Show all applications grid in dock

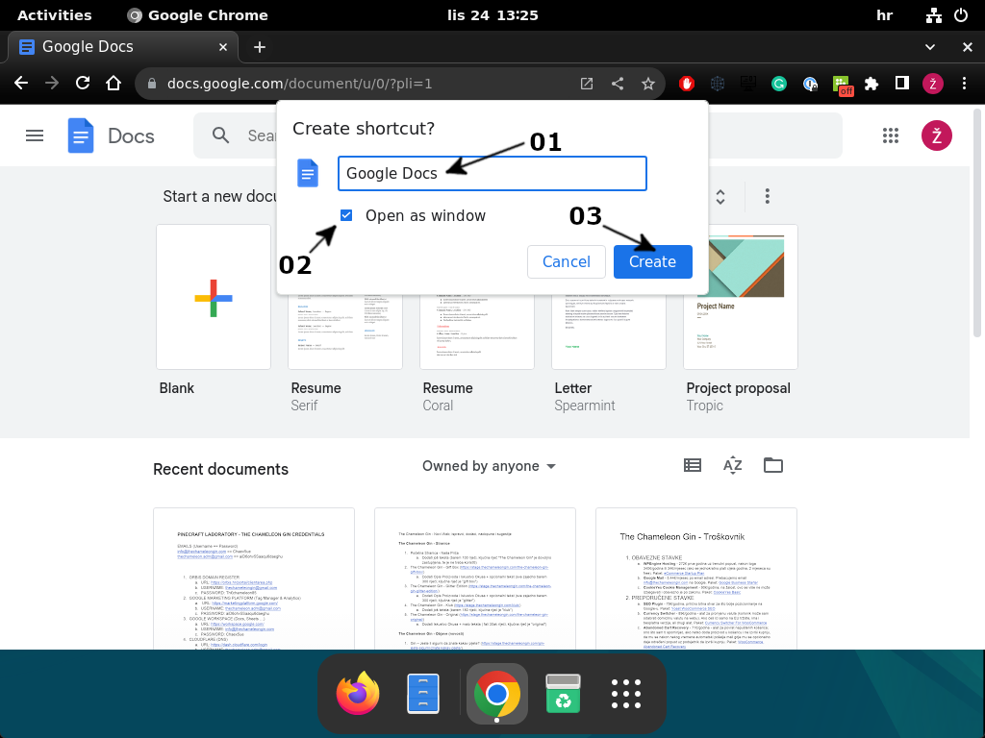[626, 694]
